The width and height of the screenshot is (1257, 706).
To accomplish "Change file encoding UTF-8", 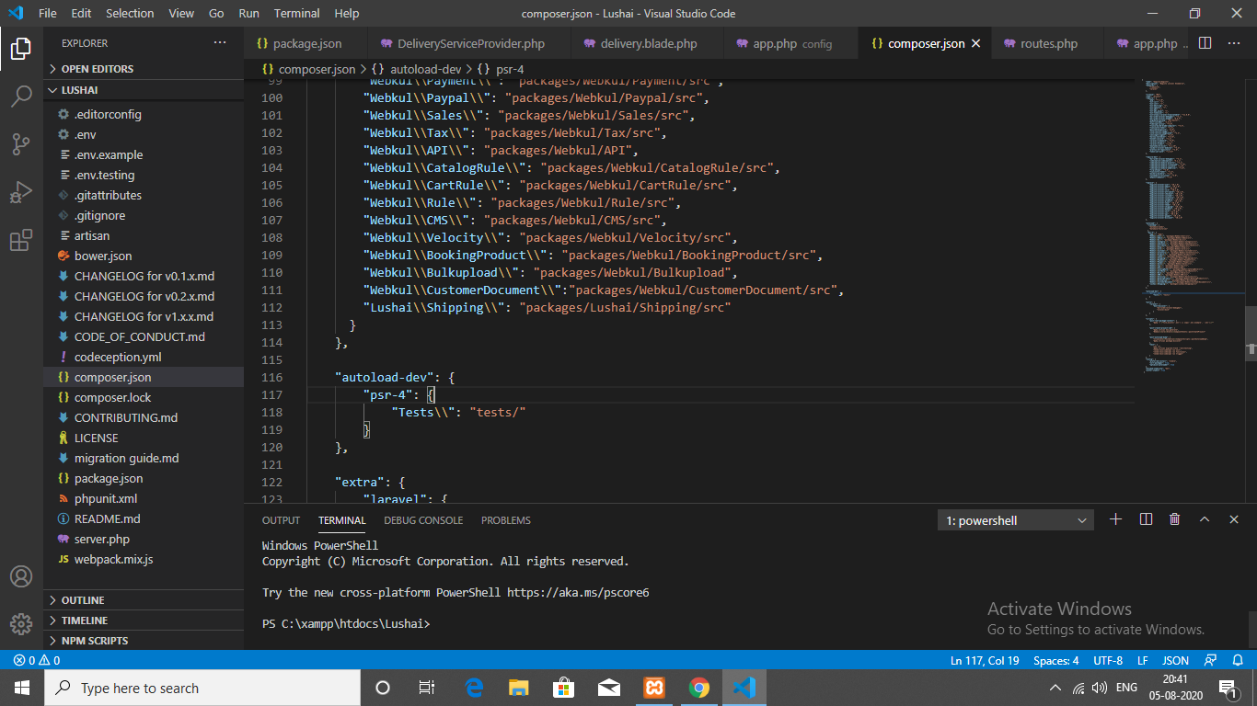I will click(1107, 660).
